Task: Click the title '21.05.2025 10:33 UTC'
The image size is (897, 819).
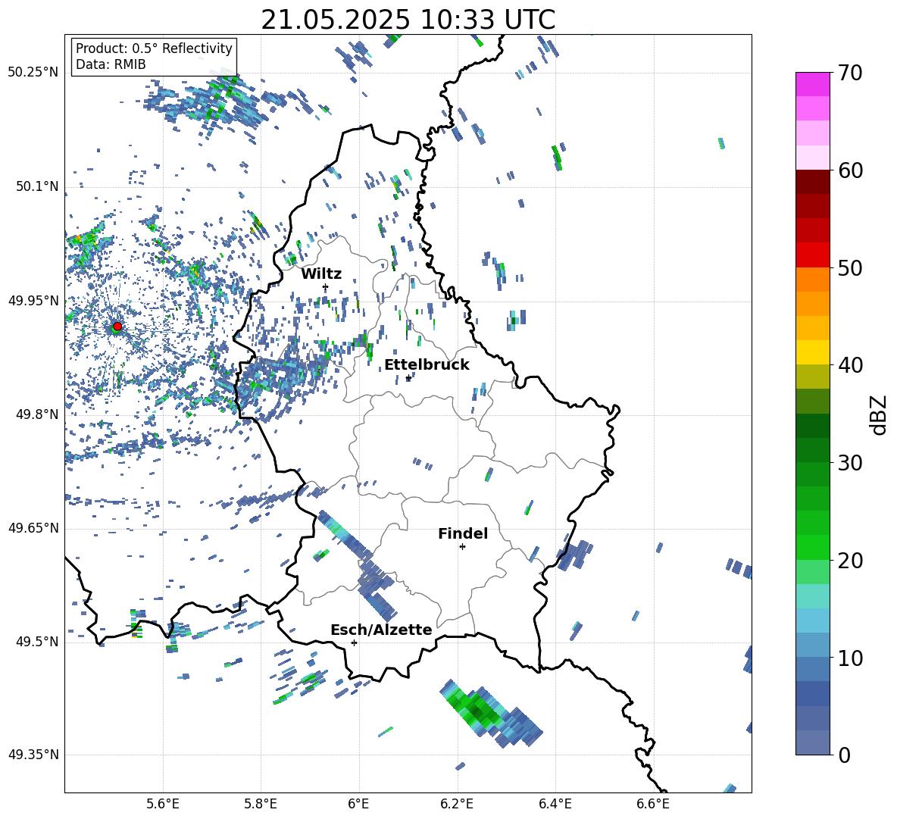Action: (408, 20)
